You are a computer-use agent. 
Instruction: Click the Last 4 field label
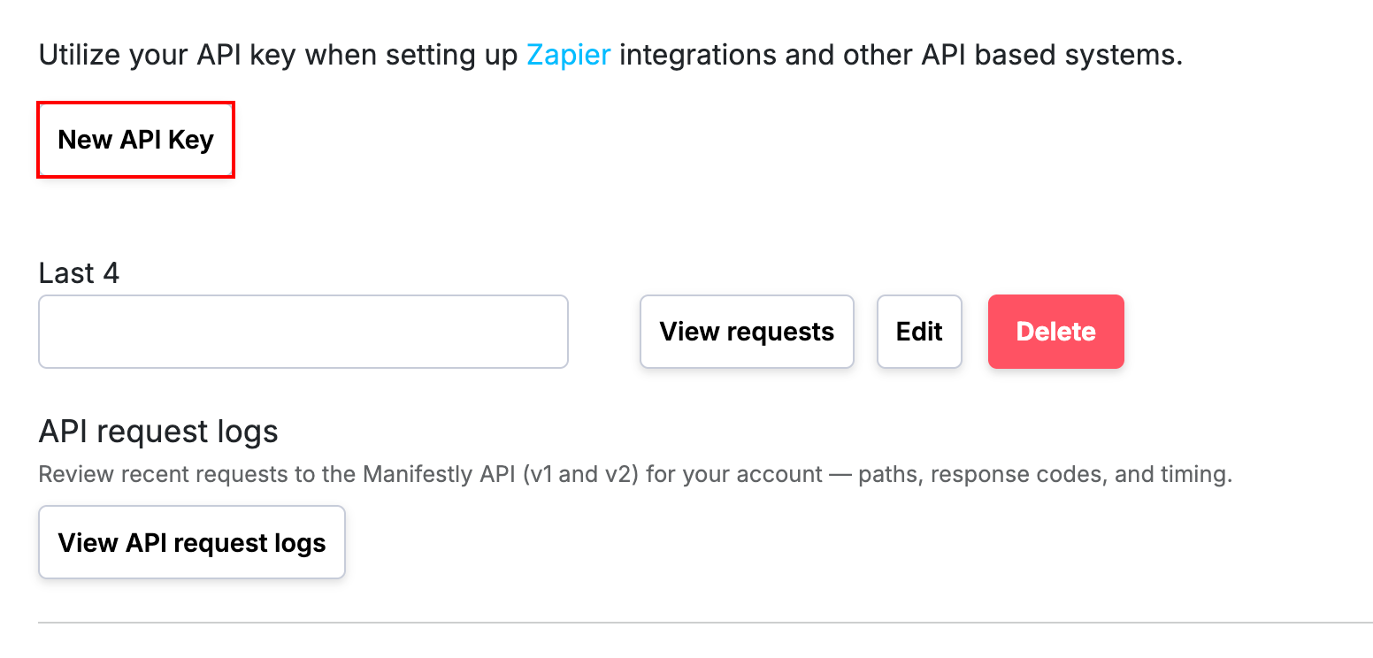pos(79,273)
